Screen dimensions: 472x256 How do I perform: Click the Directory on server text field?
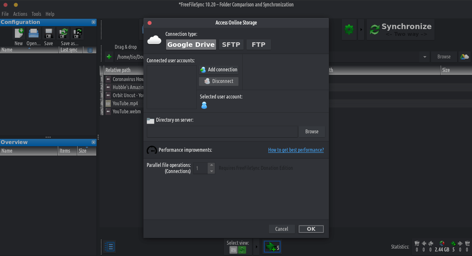[x=222, y=132]
